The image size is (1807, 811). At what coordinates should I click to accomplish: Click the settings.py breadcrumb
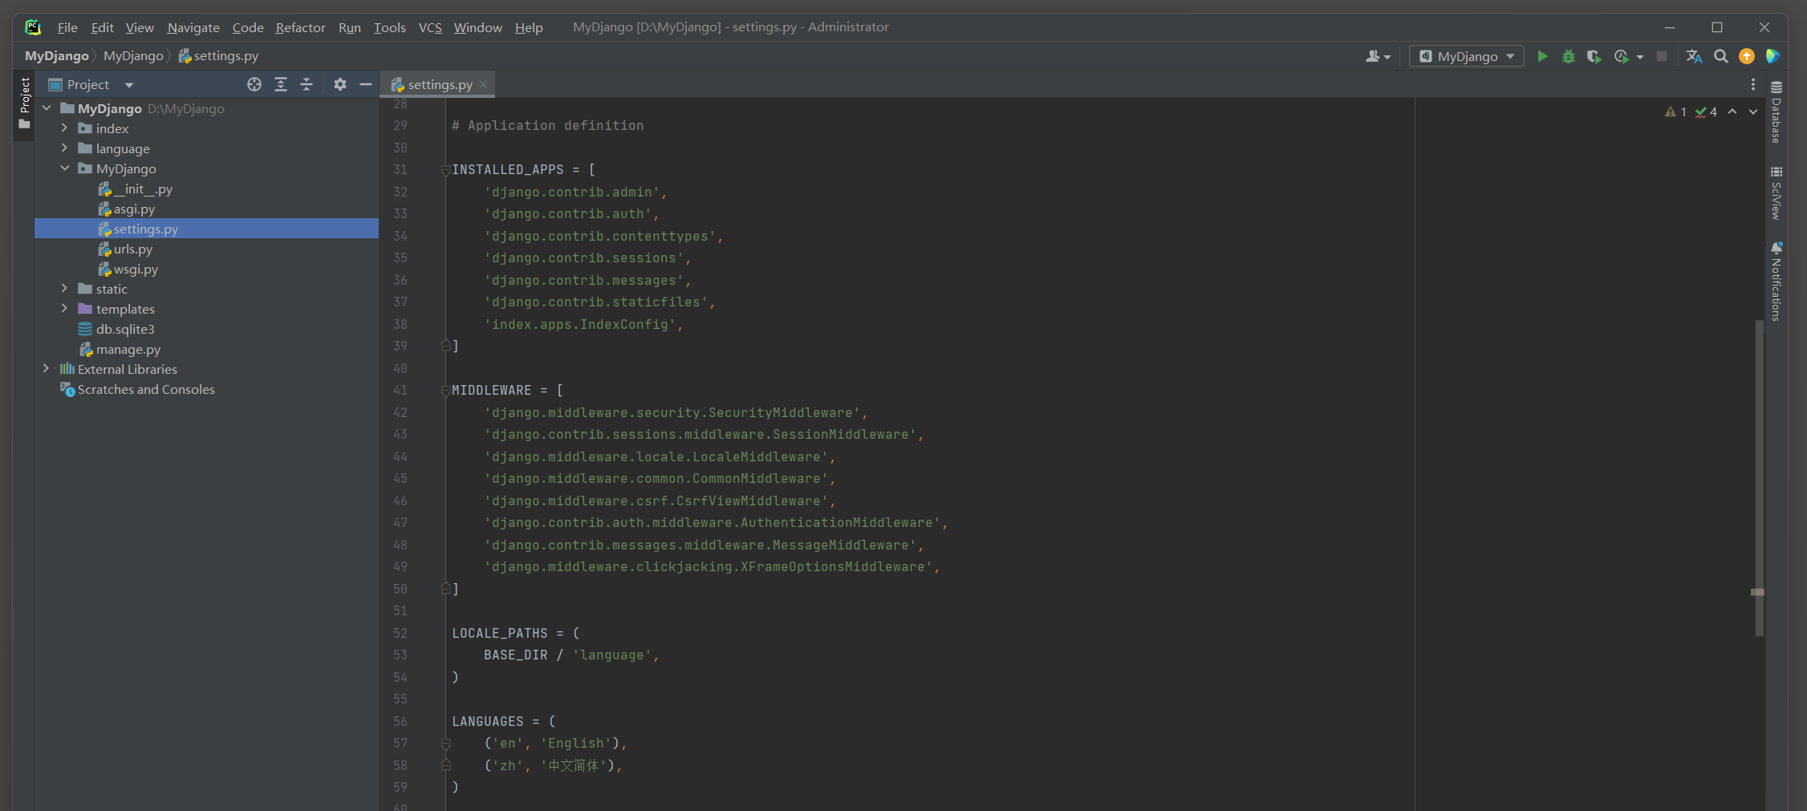point(218,56)
